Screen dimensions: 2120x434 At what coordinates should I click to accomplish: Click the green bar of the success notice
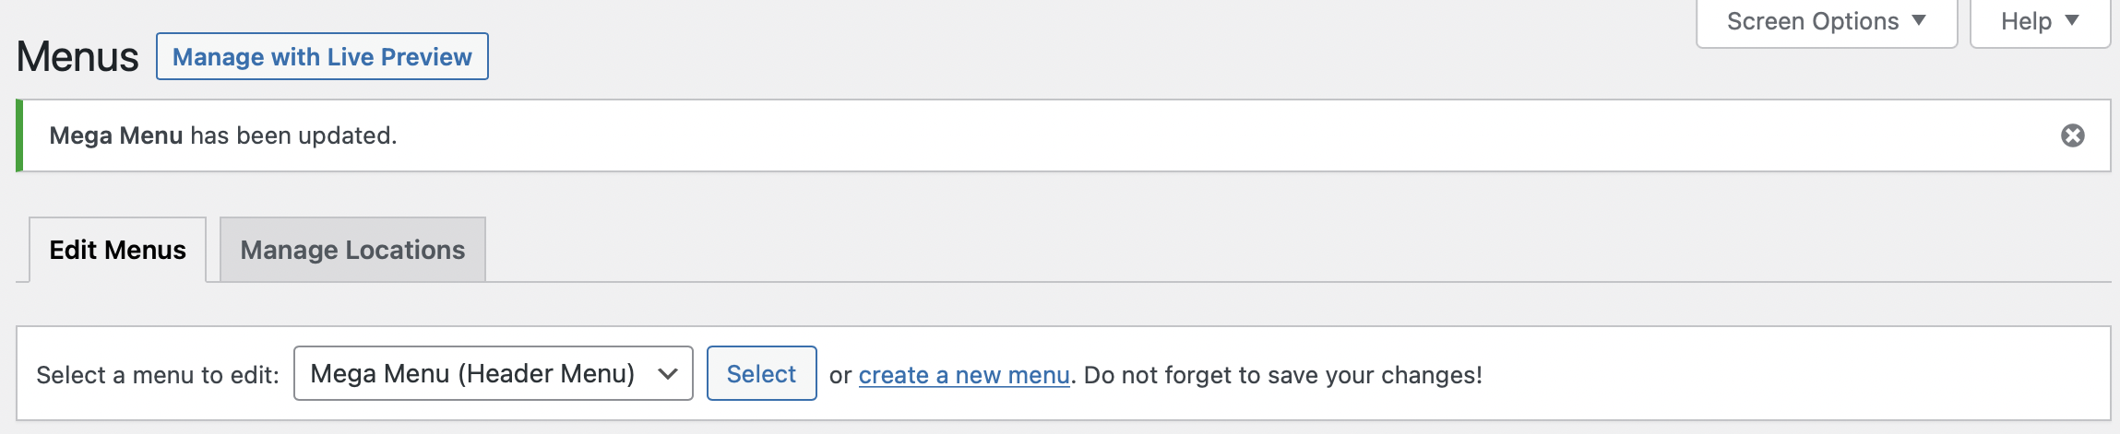point(19,135)
